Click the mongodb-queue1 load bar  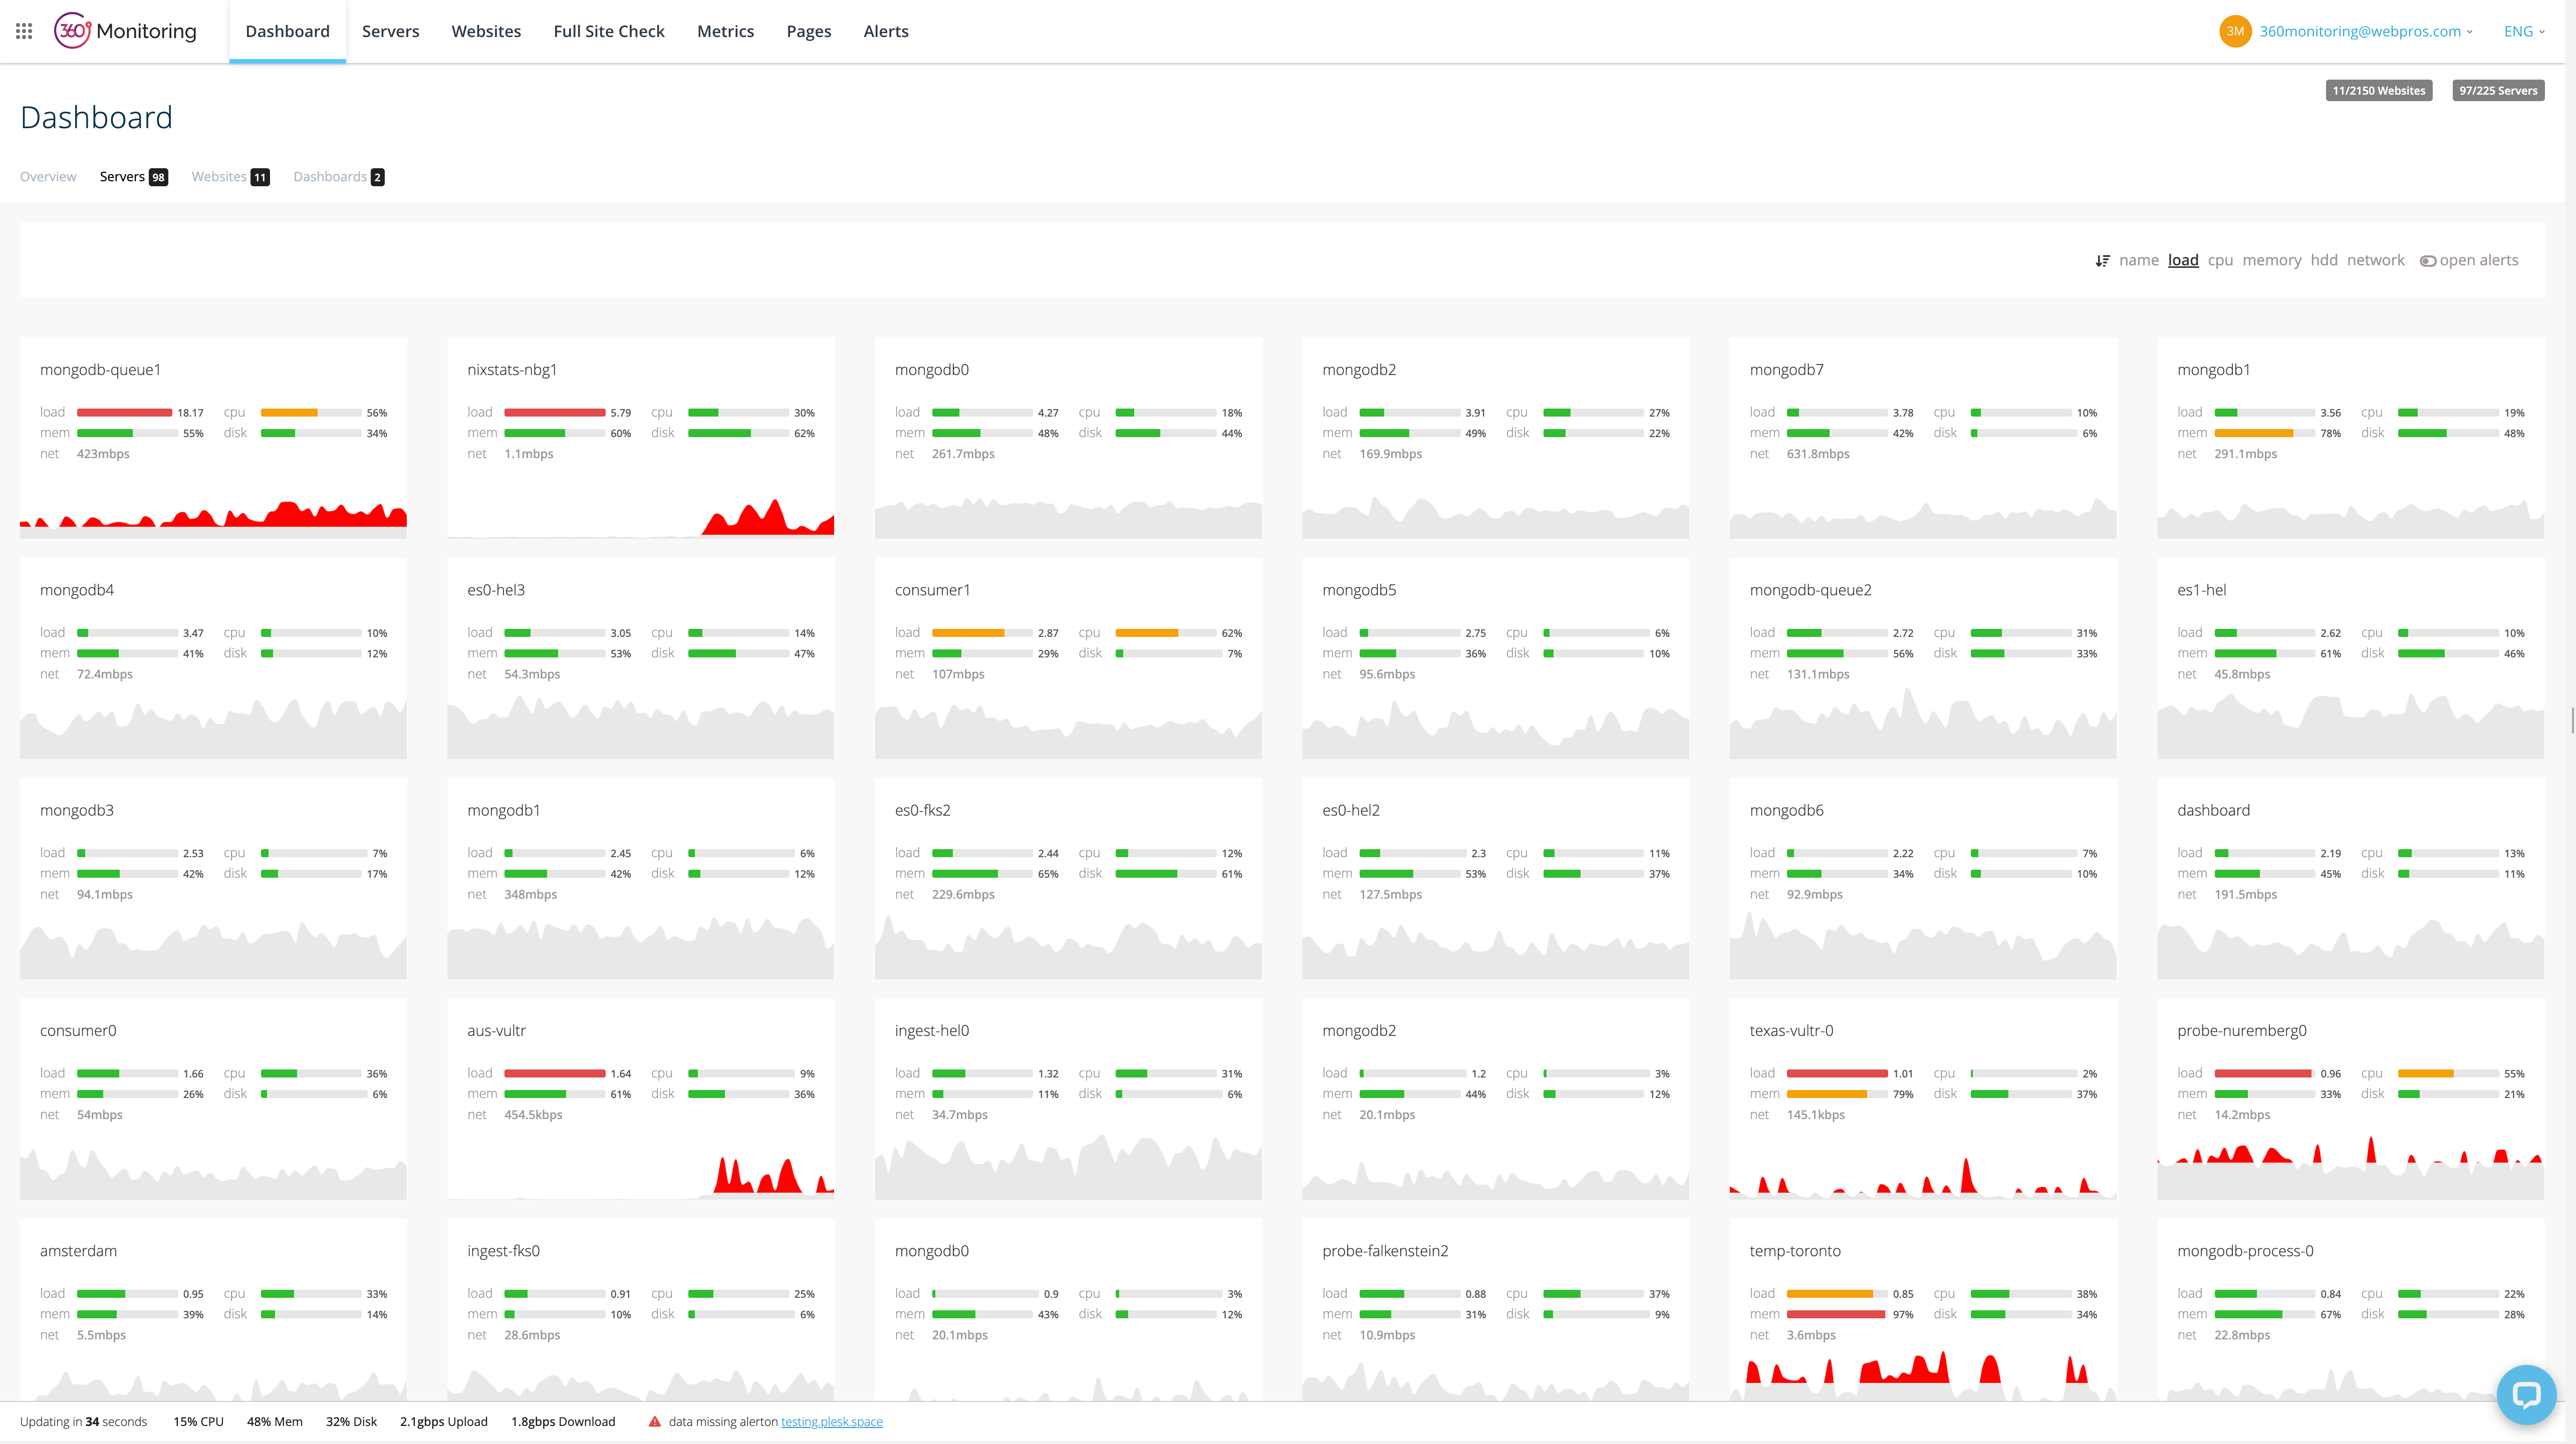tap(123, 412)
